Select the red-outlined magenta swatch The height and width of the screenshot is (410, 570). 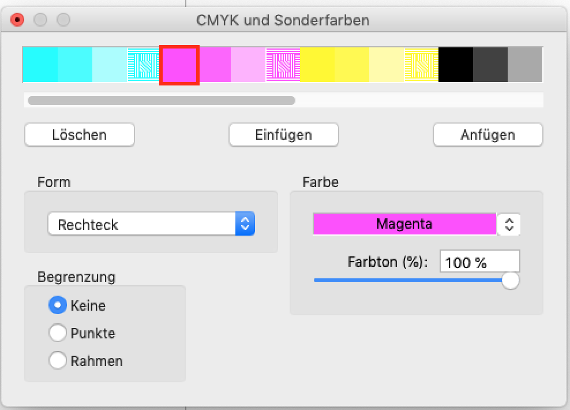(179, 65)
